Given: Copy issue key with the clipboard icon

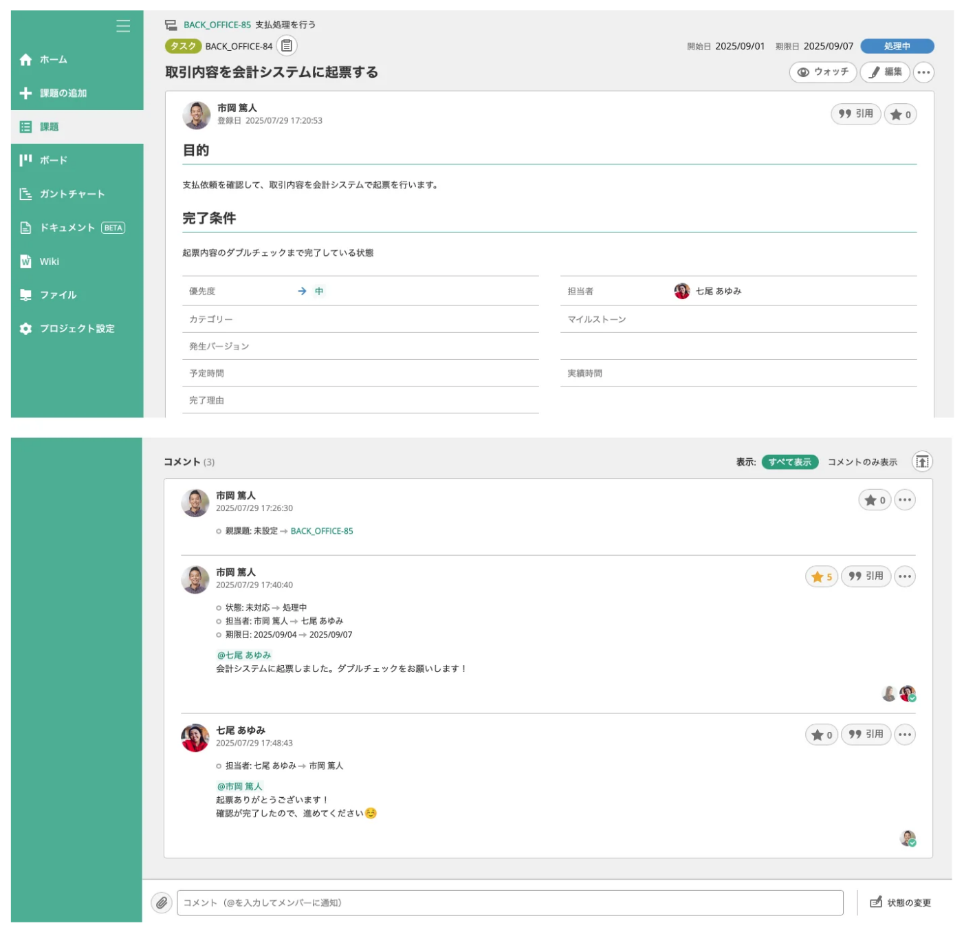Looking at the screenshot, I should coord(287,46).
